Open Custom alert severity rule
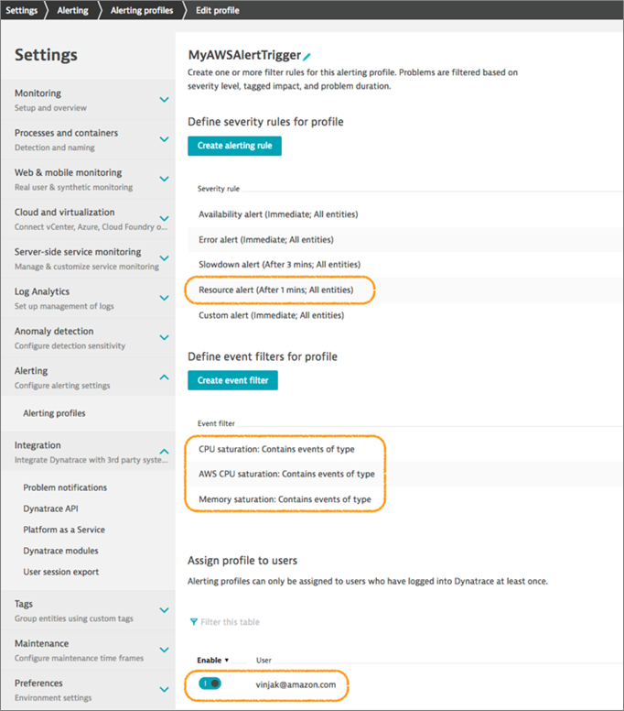 point(271,315)
